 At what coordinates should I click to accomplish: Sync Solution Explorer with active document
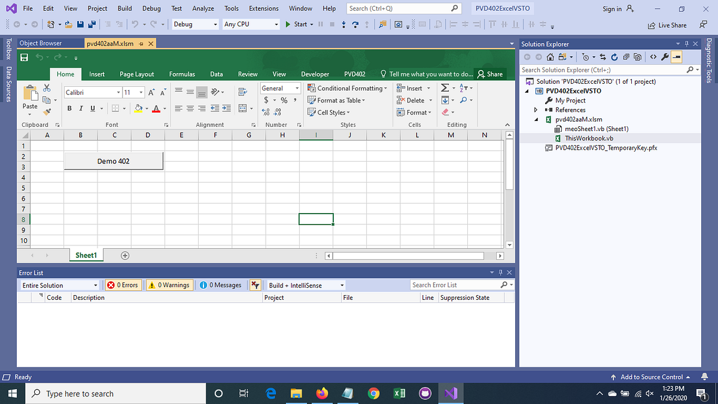[603, 57]
